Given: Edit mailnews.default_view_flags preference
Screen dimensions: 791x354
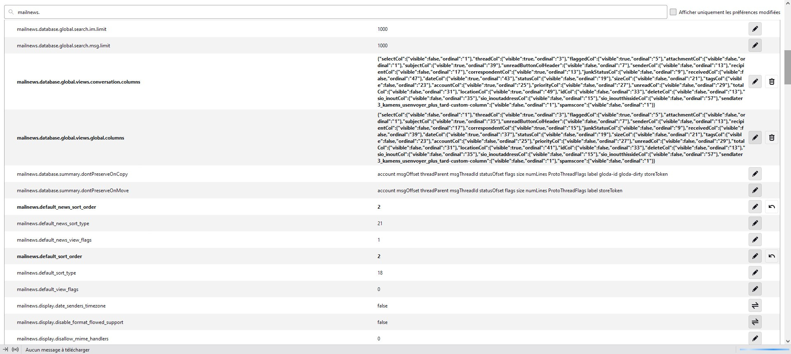Looking at the screenshot, I should point(755,289).
